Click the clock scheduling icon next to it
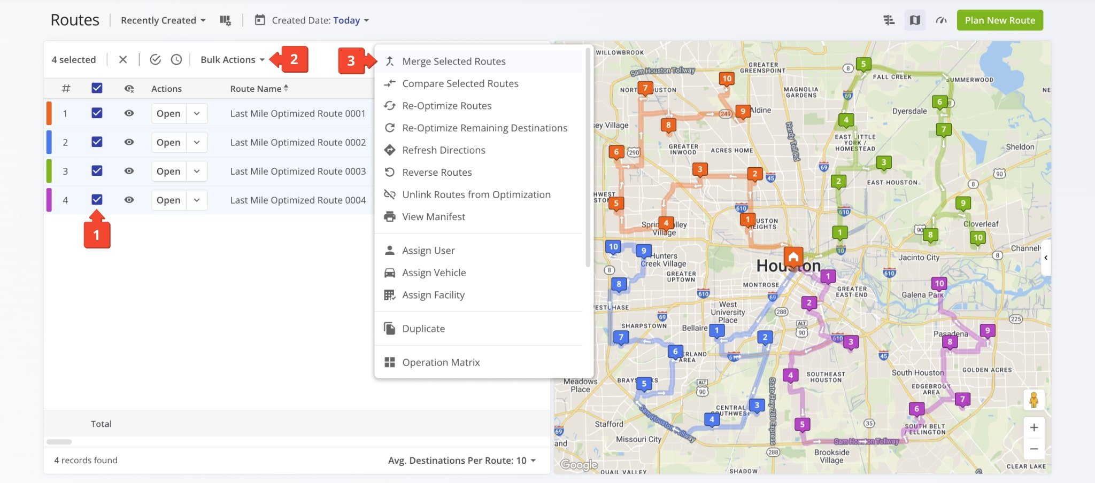Image resolution: width=1095 pixels, height=483 pixels. pos(176,59)
